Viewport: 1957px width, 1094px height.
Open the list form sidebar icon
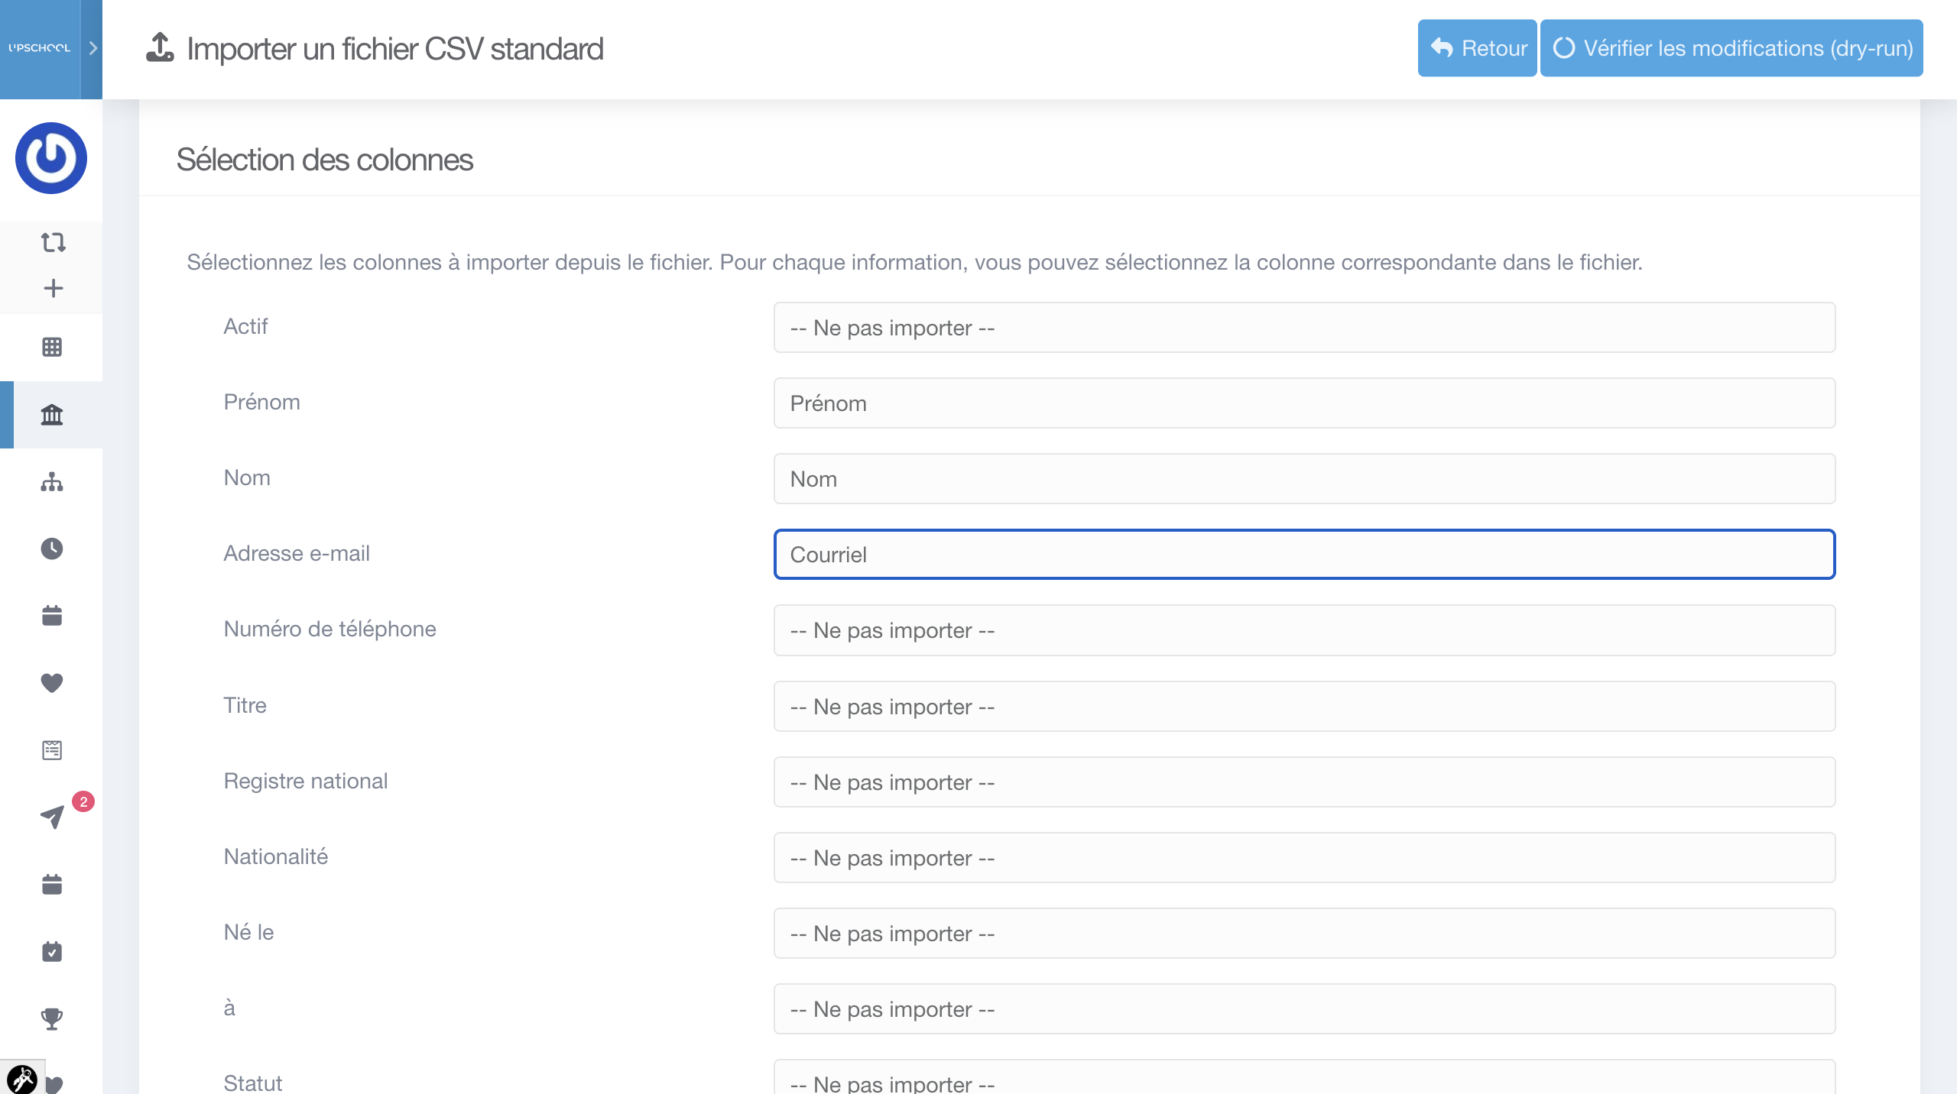52,750
